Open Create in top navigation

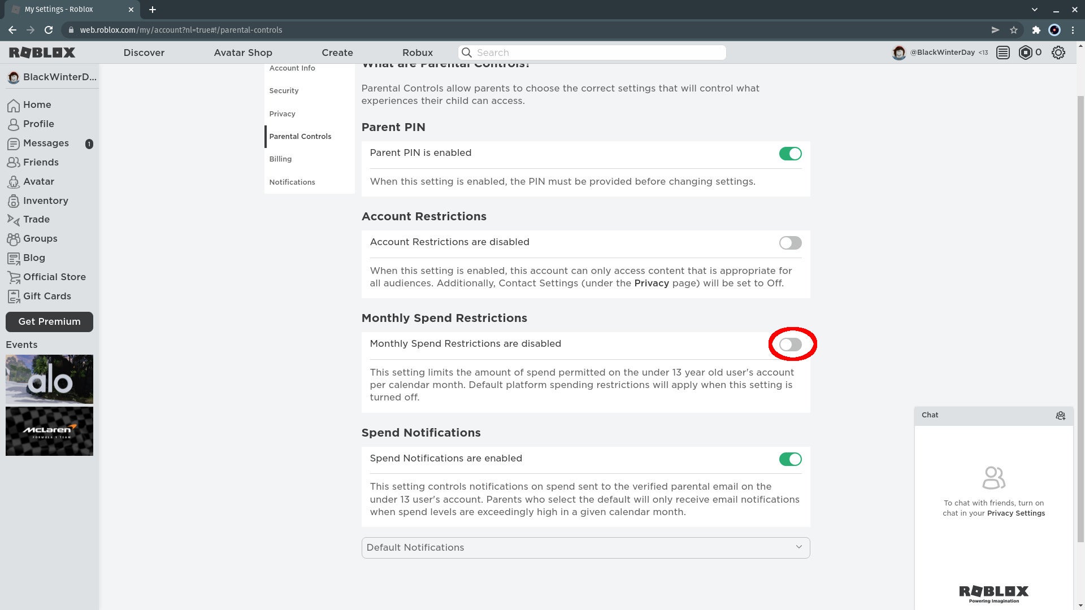337,53
